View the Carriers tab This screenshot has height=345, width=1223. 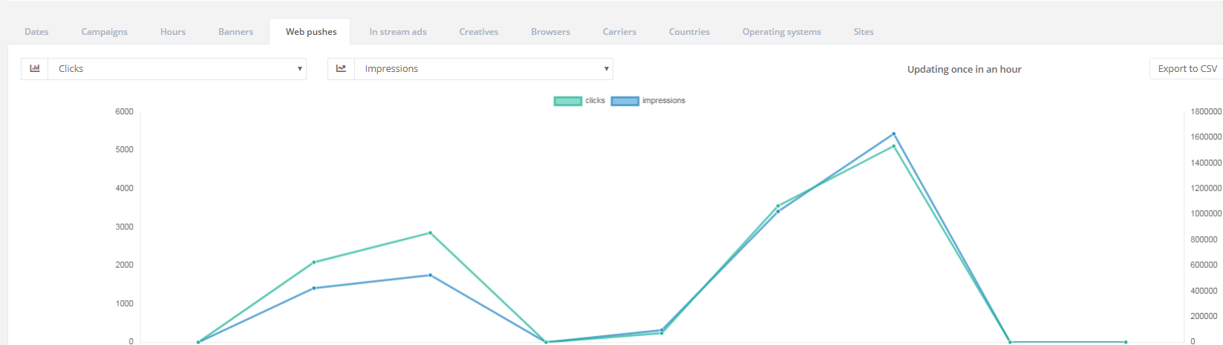[619, 32]
